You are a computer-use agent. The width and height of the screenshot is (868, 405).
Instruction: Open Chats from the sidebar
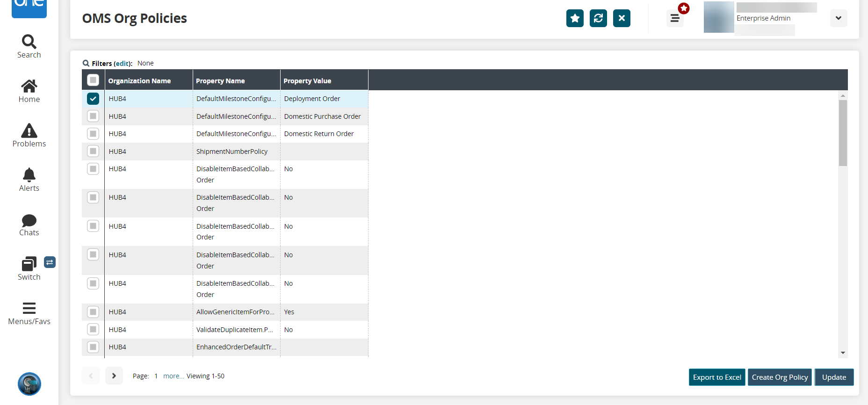click(x=29, y=224)
